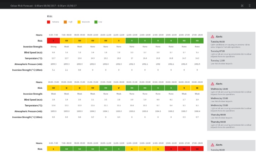Click the red 6:00-7:00 risk cell

point(53,41)
